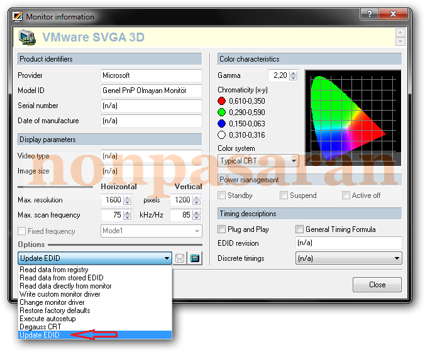
Task: Click the header scroll up arrow
Action: tap(400, 33)
